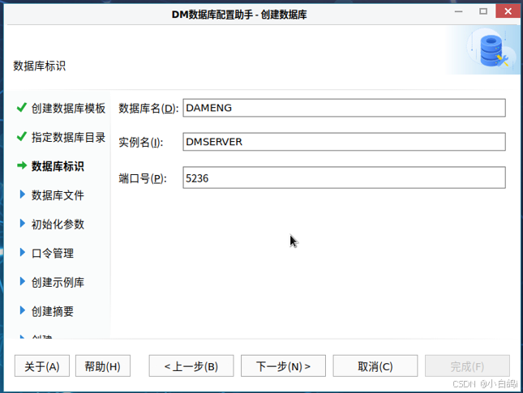Click the 数据库名(D): label
Screen dimensions: 523x393
pos(148,109)
